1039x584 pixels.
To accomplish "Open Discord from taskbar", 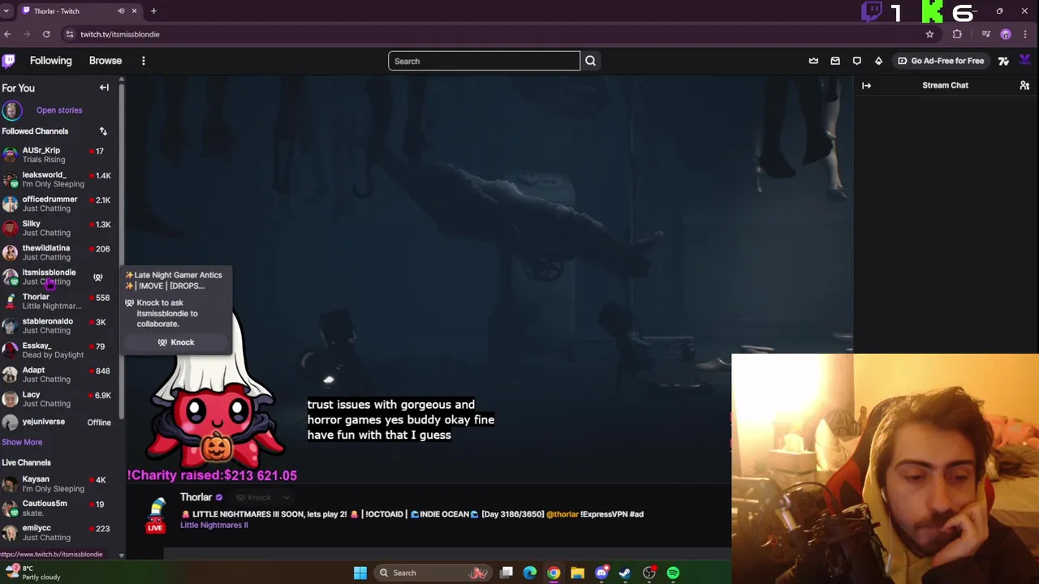I will coord(601,573).
